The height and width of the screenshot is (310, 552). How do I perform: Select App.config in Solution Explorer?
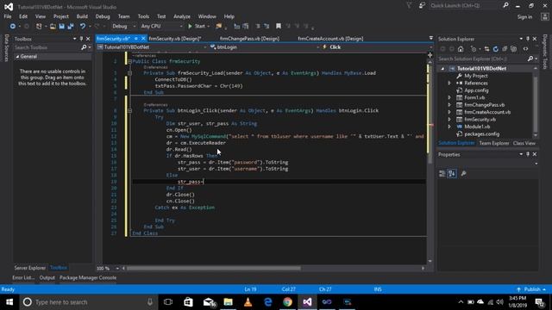(476, 90)
